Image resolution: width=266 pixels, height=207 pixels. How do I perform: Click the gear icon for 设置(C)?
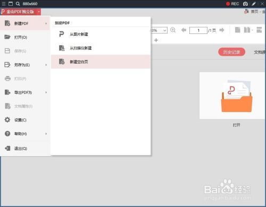(x=7, y=120)
